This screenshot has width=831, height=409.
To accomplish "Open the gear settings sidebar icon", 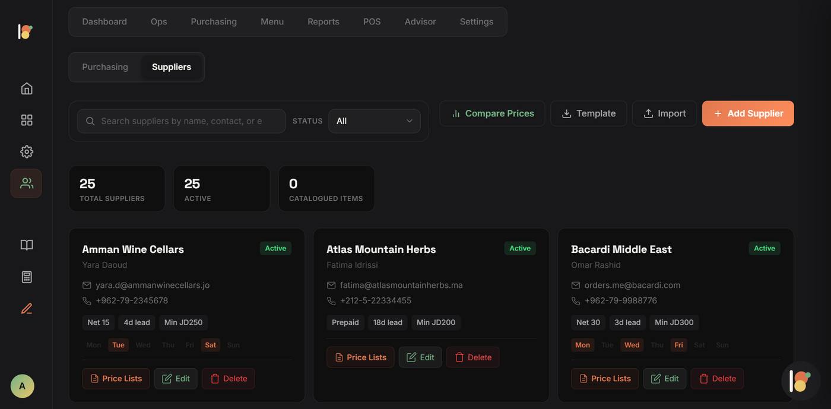I will click(27, 151).
